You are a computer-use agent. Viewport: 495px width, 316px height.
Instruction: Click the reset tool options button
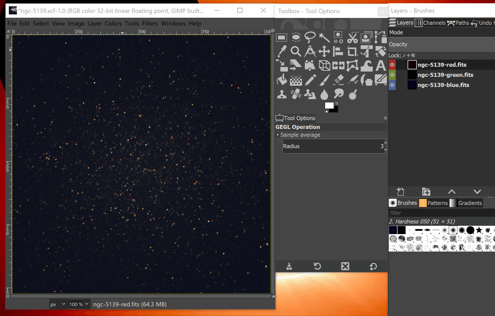pyautogui.click(x=373, y=266)
